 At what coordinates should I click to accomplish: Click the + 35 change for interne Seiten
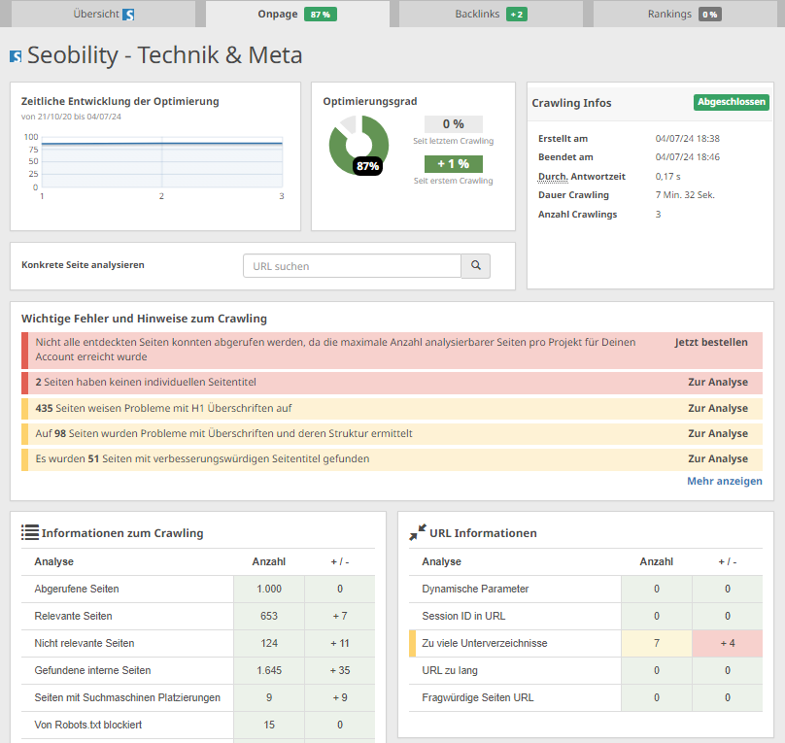[x=340, y=670]
